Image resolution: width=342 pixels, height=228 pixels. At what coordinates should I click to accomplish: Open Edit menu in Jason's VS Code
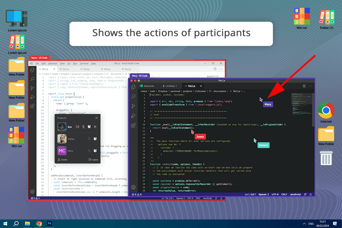tap(43, 63)
